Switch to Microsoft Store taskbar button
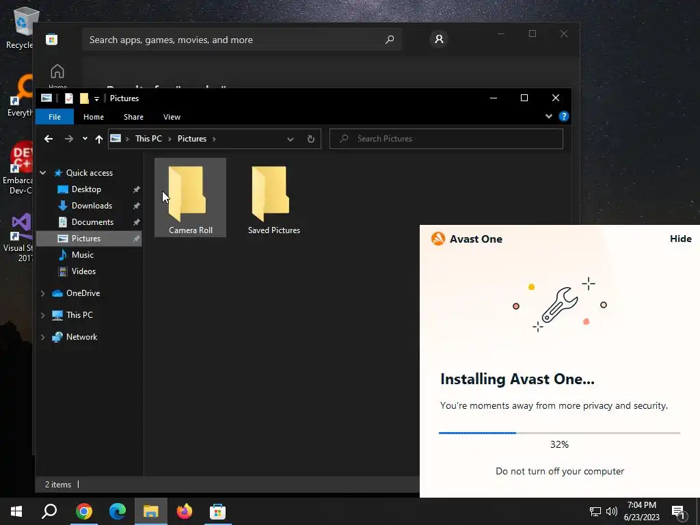Viewport: 700px width, 525px height. 218,511
